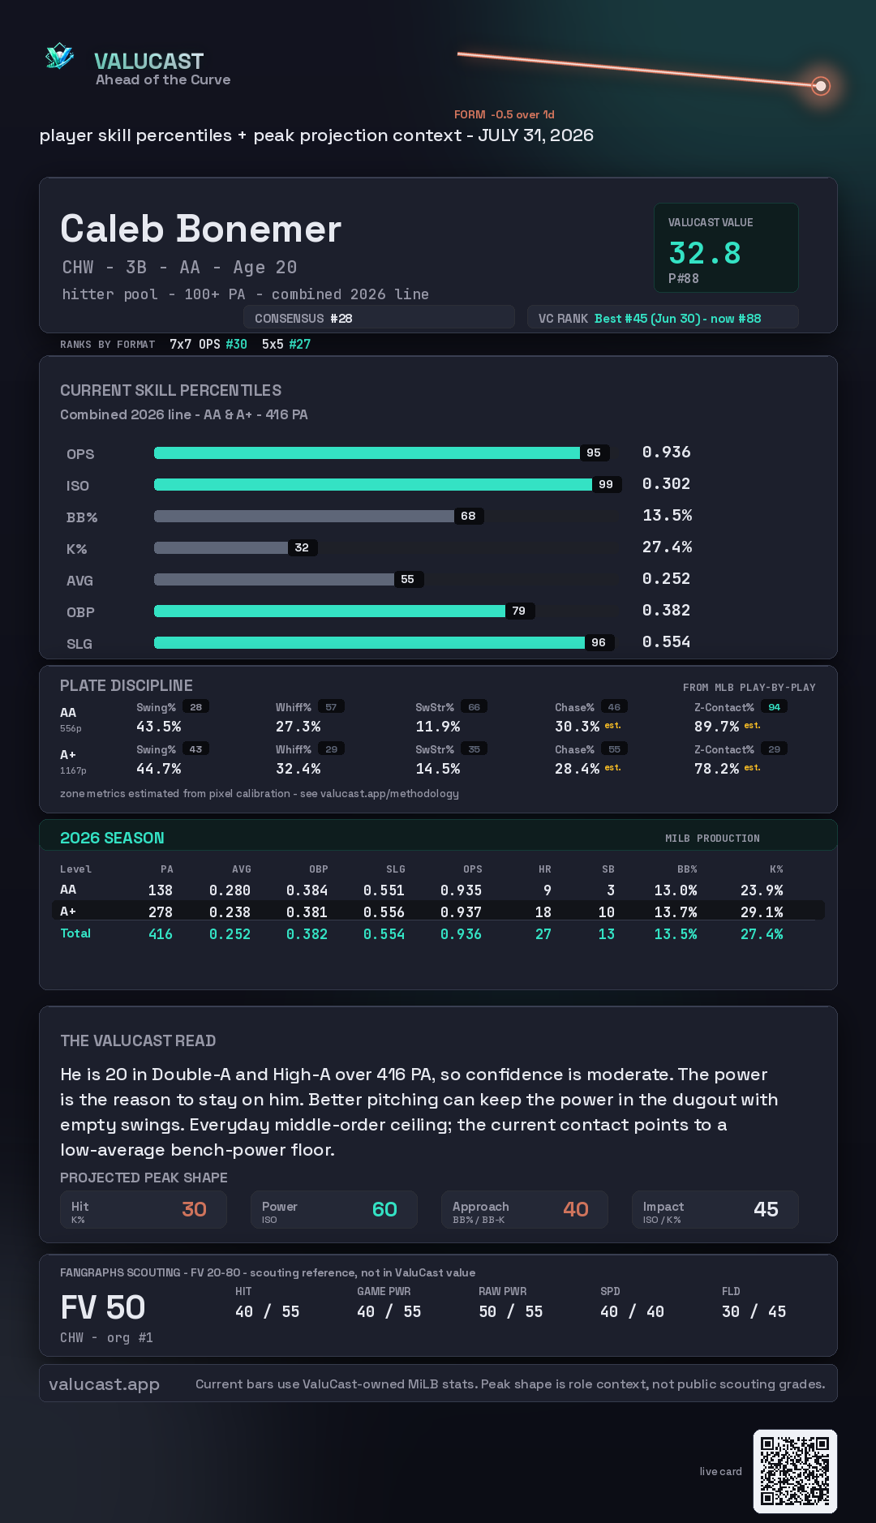
Task: Select the Consensus #28 pill
Action: click(379, 318)
